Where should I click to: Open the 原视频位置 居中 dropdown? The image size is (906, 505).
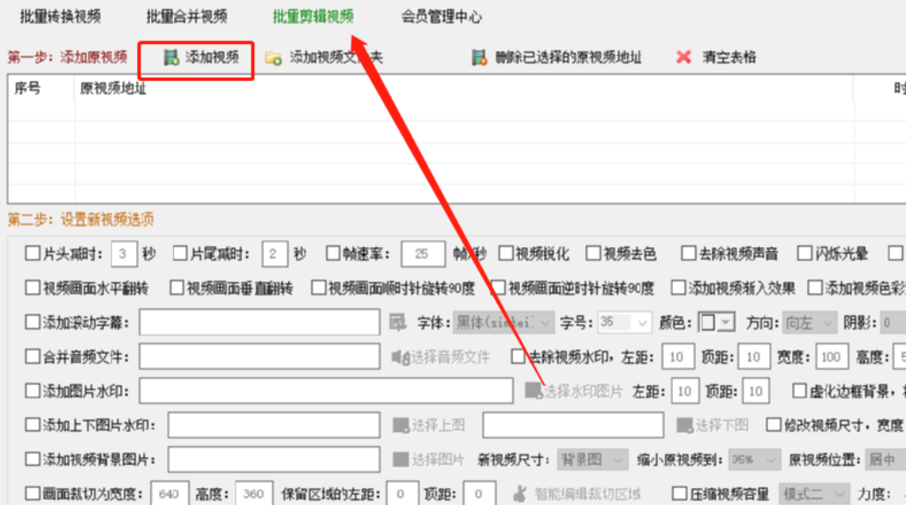coord(886,459)
